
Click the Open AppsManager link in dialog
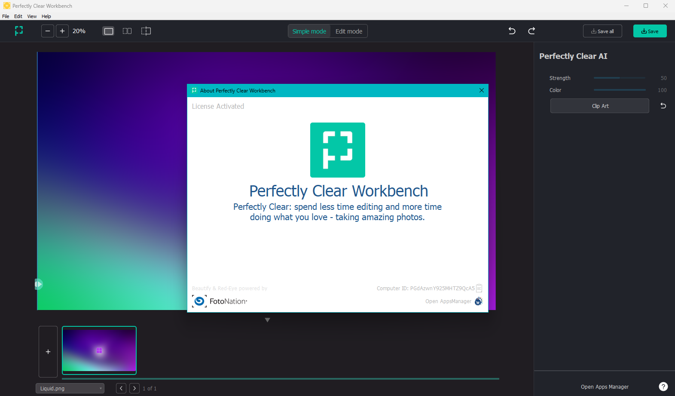pos(448,301)
